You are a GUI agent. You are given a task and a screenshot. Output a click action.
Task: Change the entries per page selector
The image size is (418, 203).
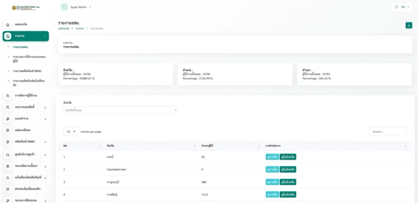[x=71, y=131]
